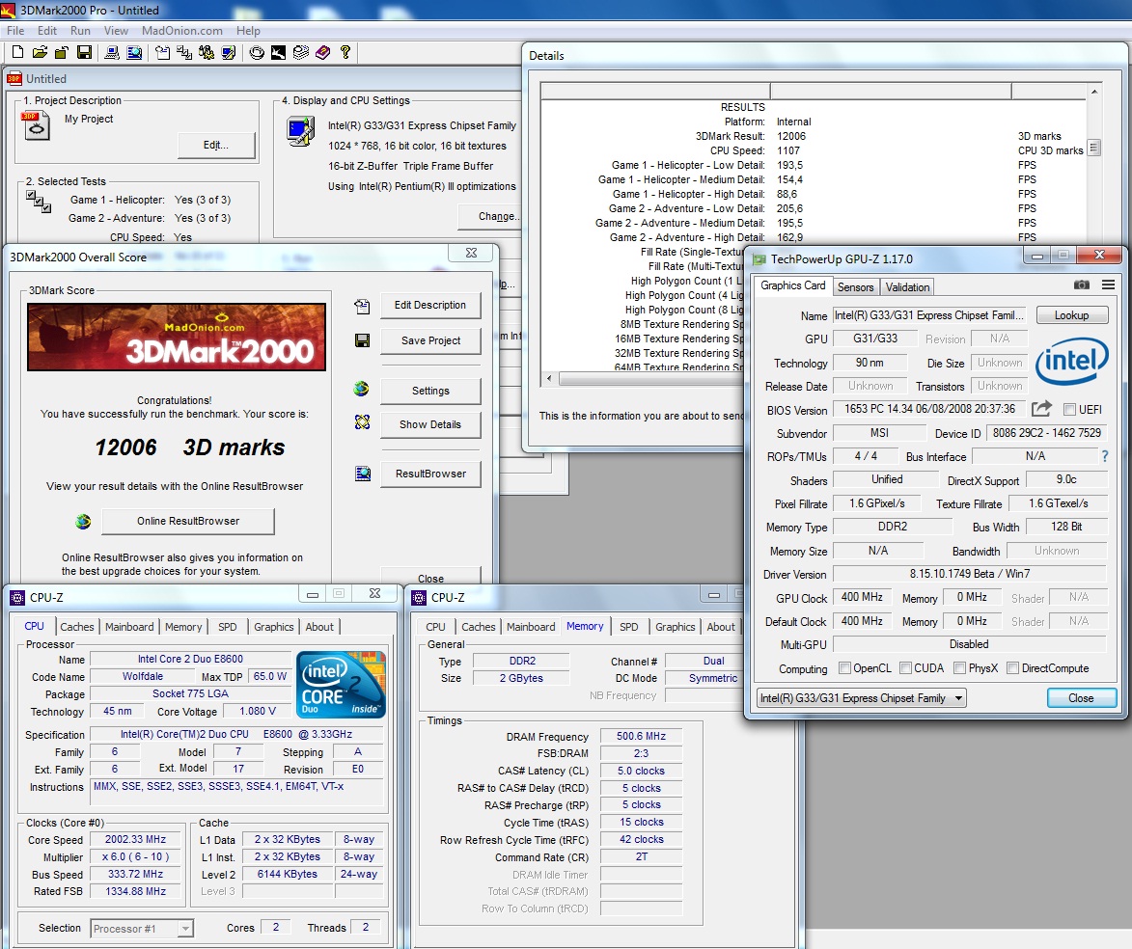Click the Intel logo in GPU-Z
Viewport: 1132px width, 949px height.
(1072, 361)
